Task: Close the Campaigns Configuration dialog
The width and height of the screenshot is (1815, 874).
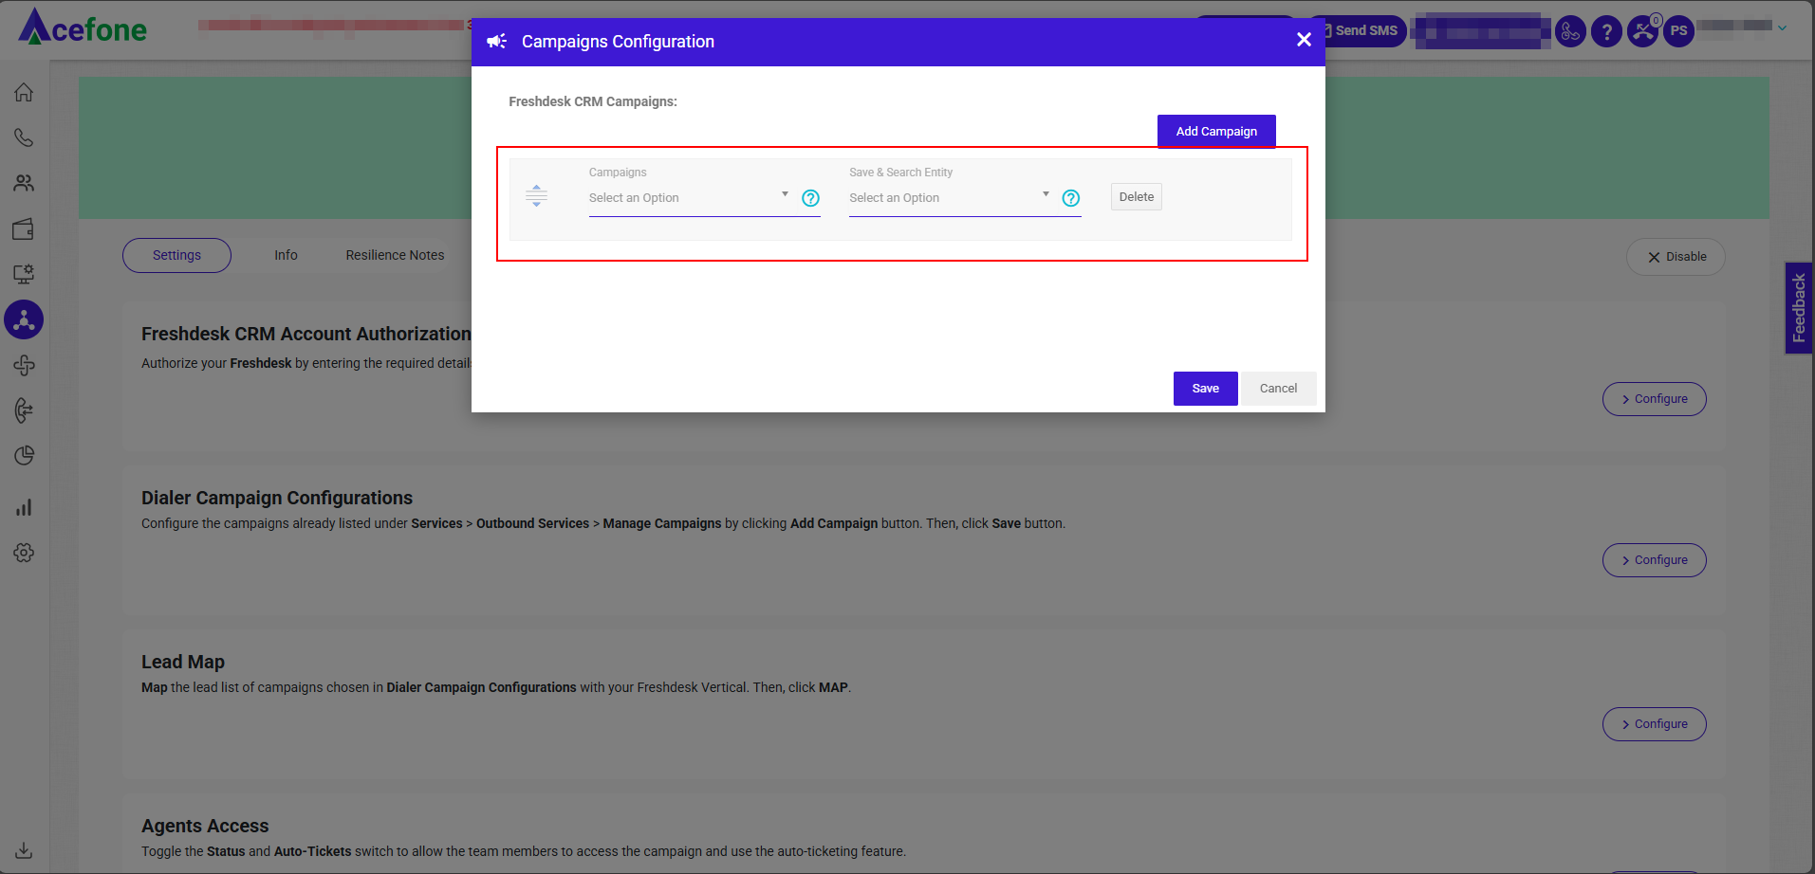Action: [x=1304, y=40]
